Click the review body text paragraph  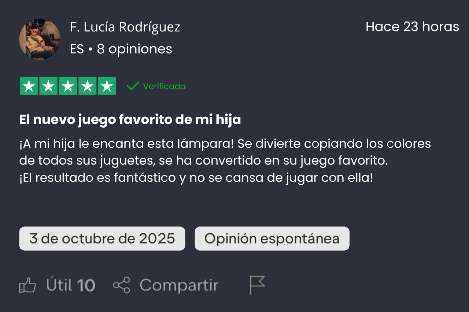pyautogui.click(x=225, y=161)
